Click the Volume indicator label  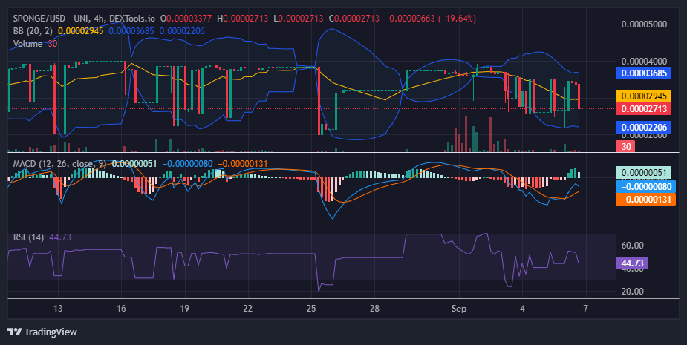(x=27, y=44)
